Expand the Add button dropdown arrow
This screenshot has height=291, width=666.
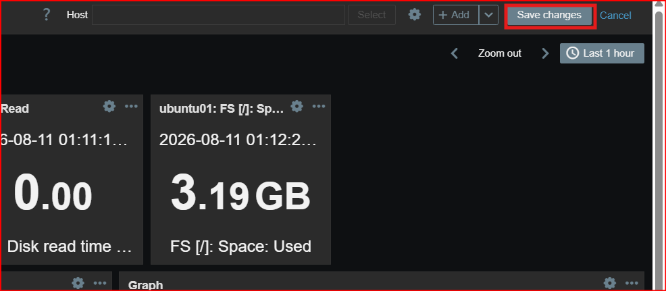pyautogui.click(x=489, y=15)
